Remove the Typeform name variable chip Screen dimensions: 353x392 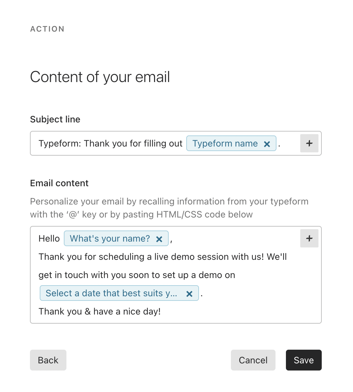coord(267,144)
